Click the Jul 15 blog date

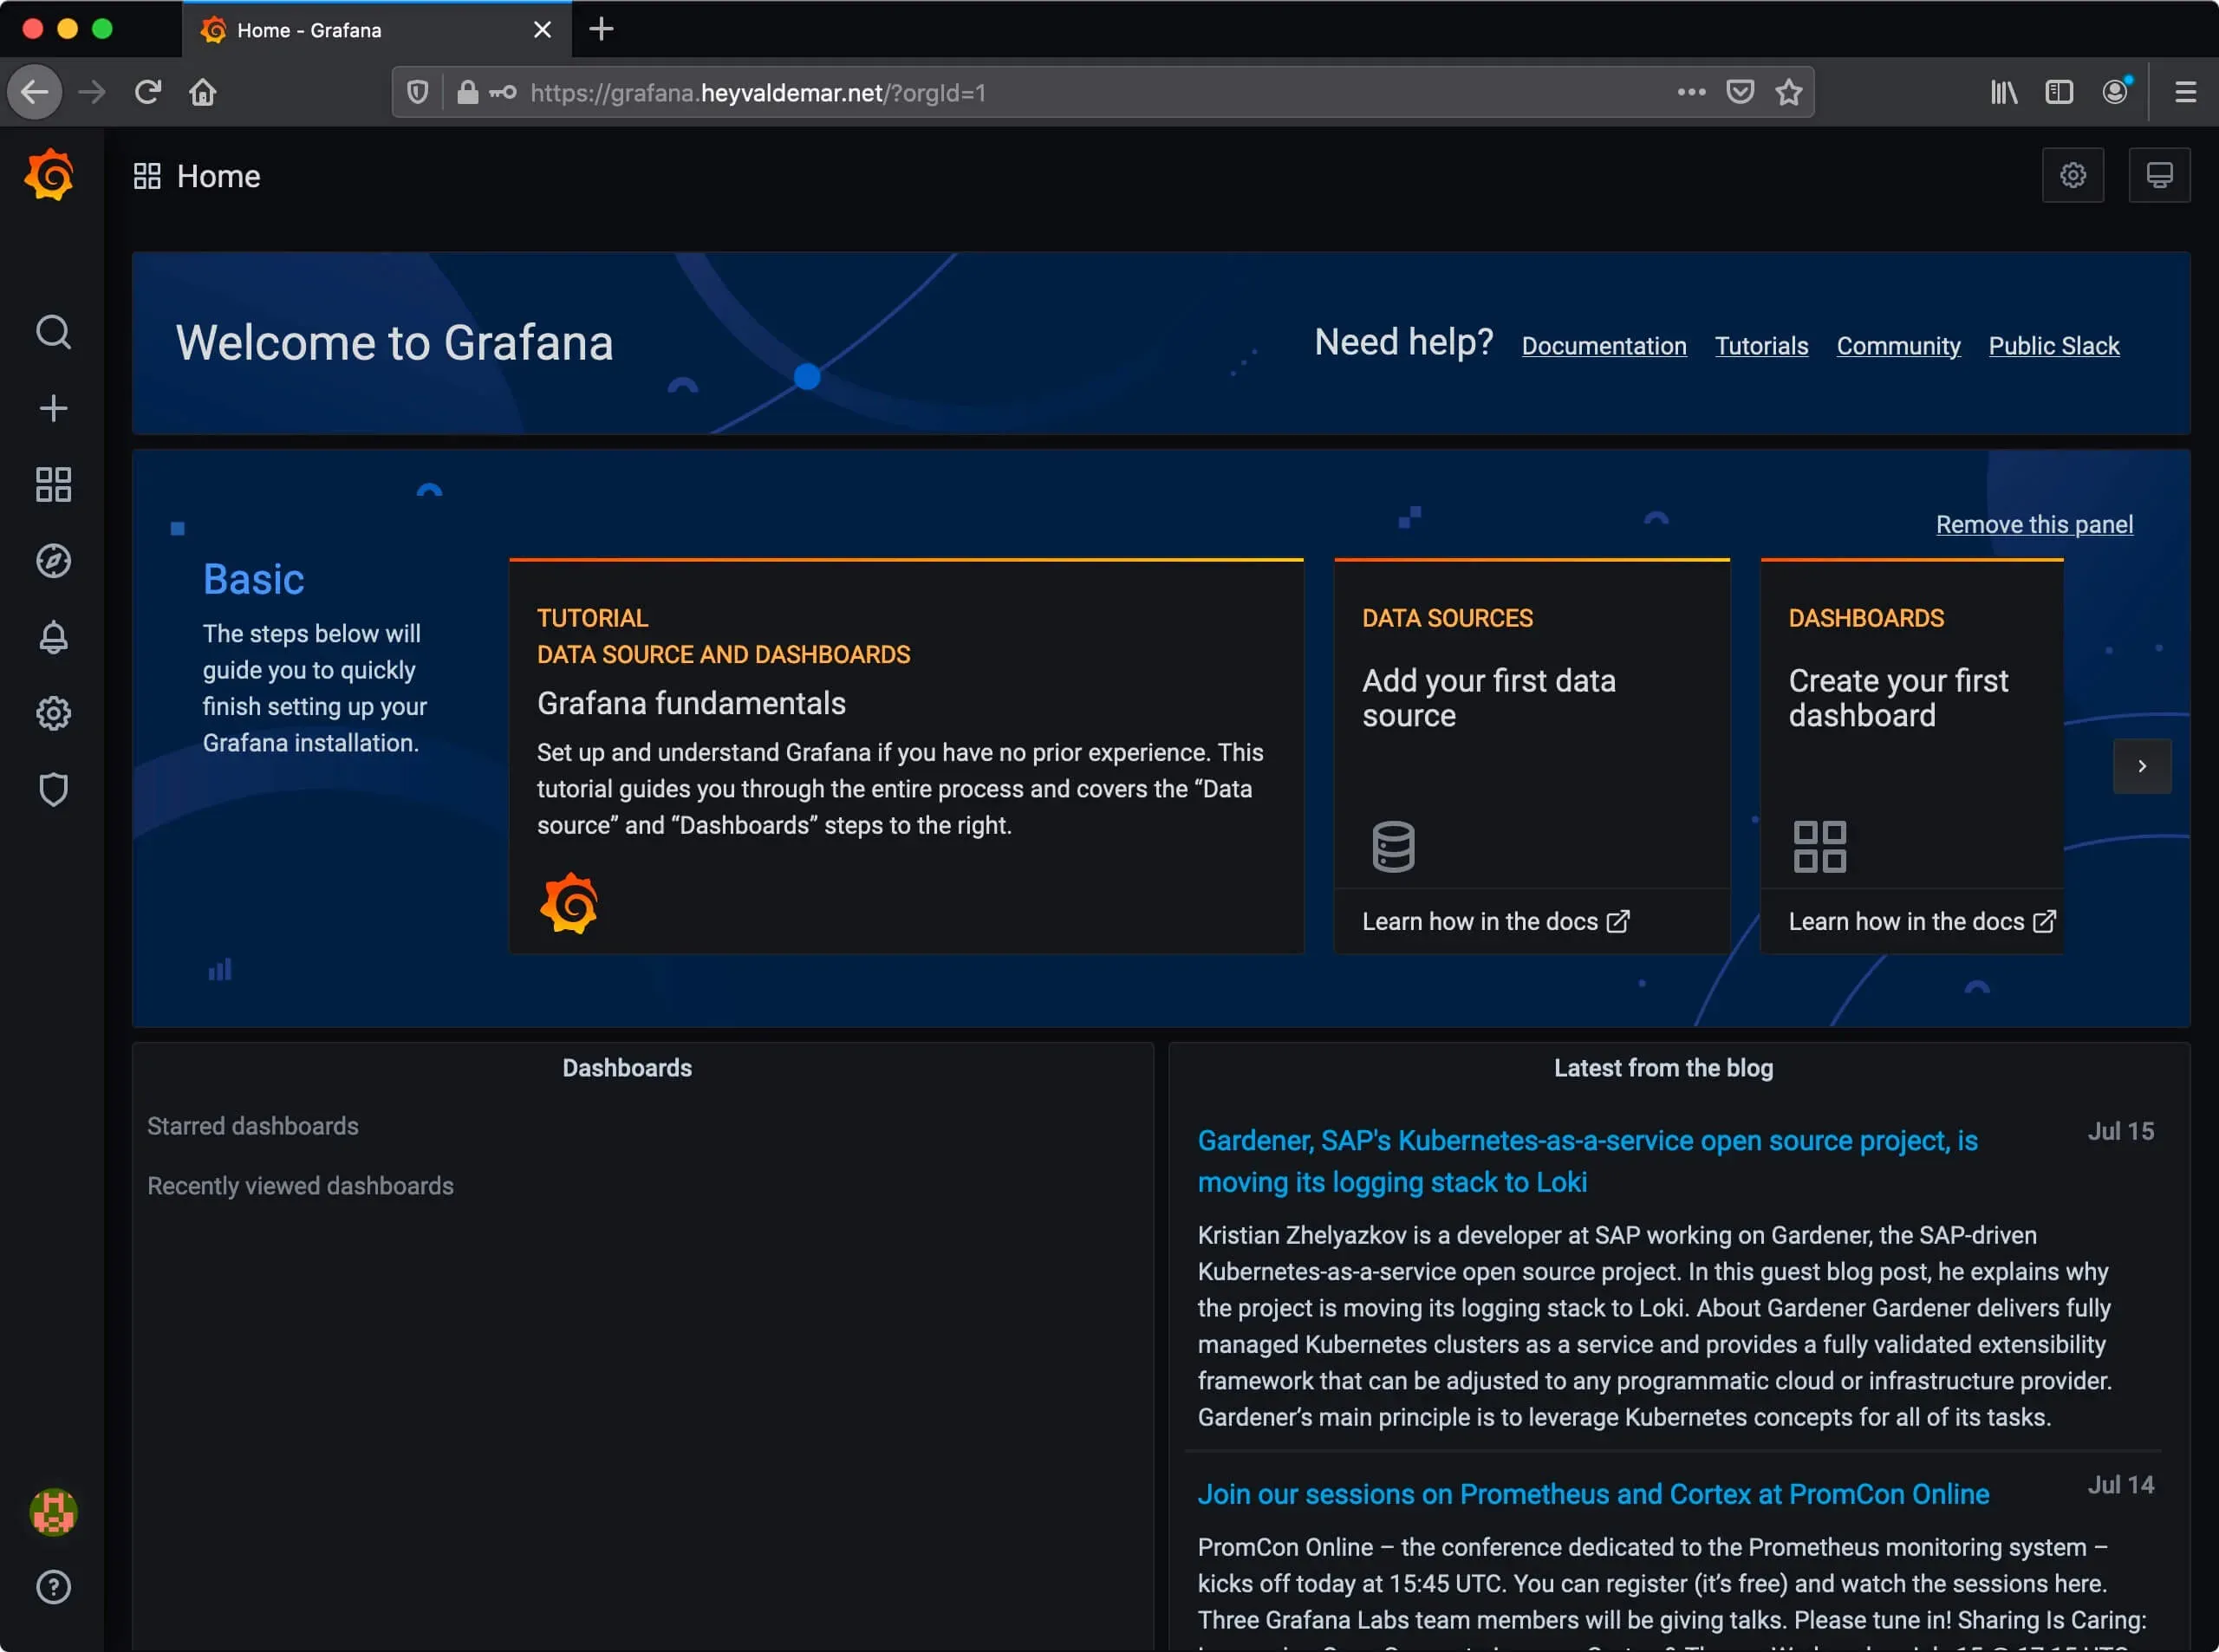click(x=2120, y=1131)
